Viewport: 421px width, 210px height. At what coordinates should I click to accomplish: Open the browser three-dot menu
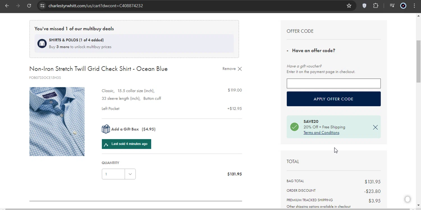click(x=414, y=6)
